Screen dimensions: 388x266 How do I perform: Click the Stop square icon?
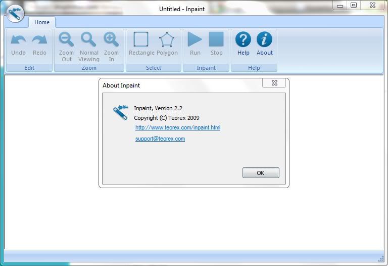pos(216,40)
